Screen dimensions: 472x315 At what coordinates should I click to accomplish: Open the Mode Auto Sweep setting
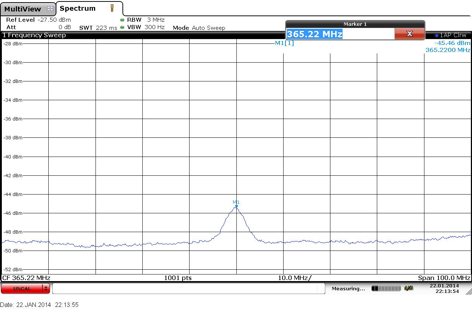click(199, 28)
